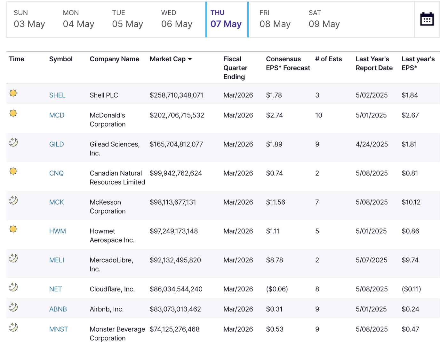
Task: Click the pre-market sun icon for MCD
Action: tap(13, 113)
